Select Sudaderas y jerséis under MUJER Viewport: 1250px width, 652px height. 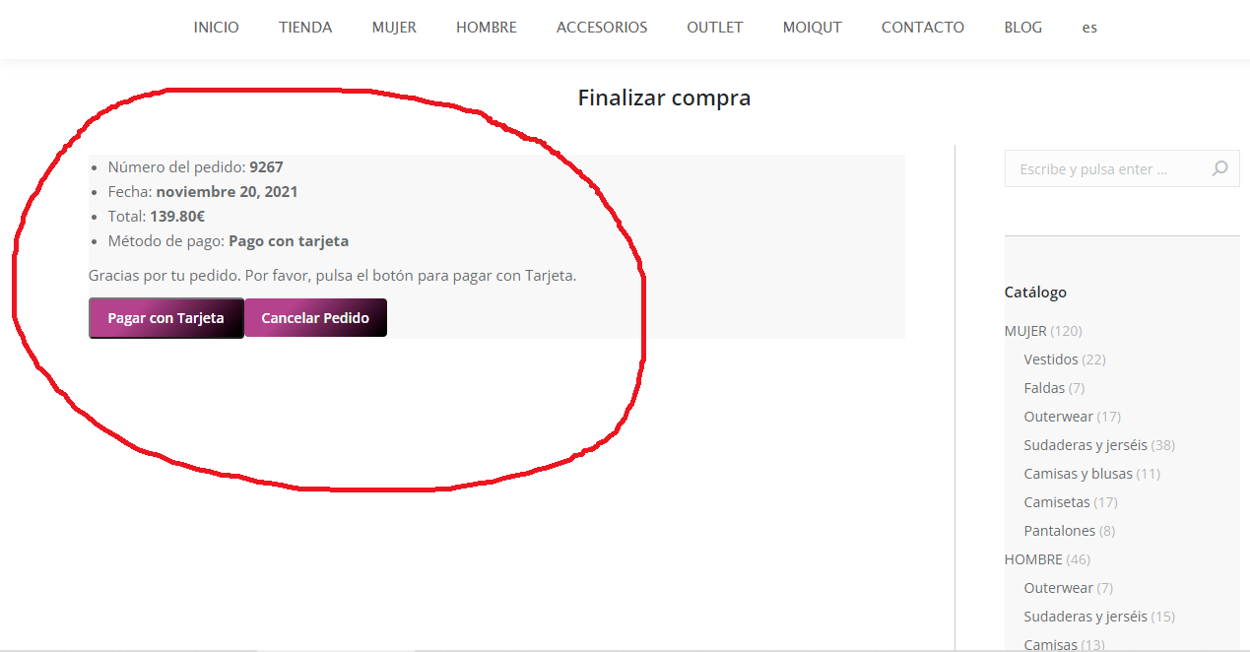point(1086,445)
